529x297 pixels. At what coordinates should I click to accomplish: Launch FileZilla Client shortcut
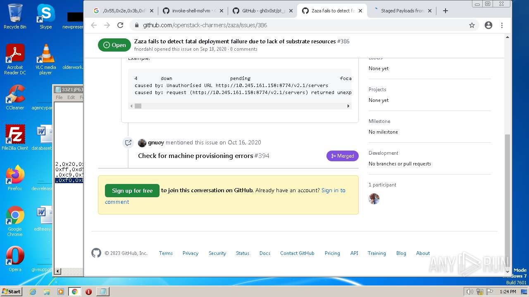(15, 138)
